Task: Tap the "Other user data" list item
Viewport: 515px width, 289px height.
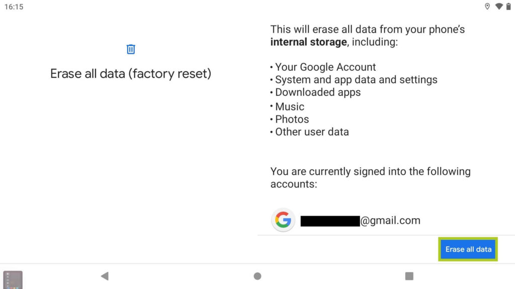Action: pos(312,132)
